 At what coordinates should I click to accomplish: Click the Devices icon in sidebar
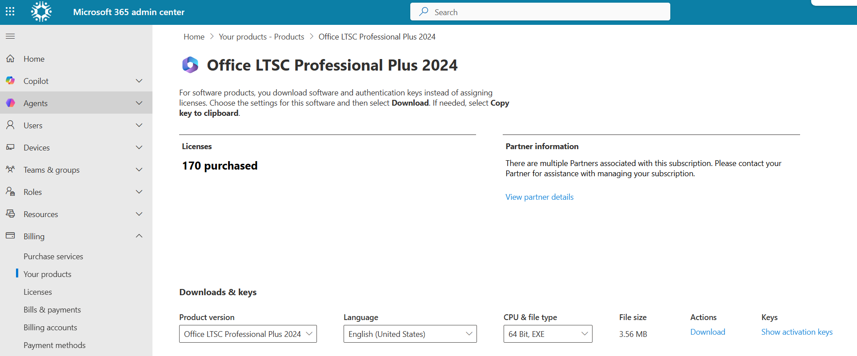[10, 147]
